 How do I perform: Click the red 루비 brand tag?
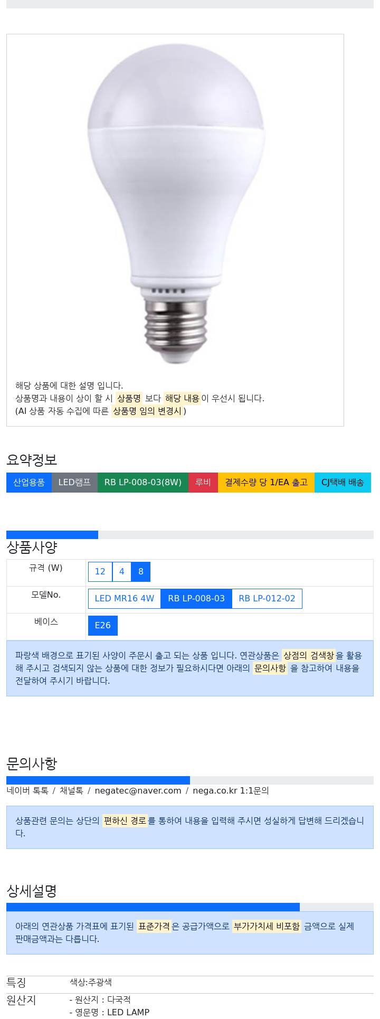tap(203, 483)
